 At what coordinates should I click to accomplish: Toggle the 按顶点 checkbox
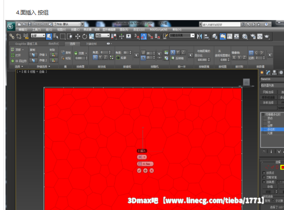pyautogui.click(x=264, y=173)
